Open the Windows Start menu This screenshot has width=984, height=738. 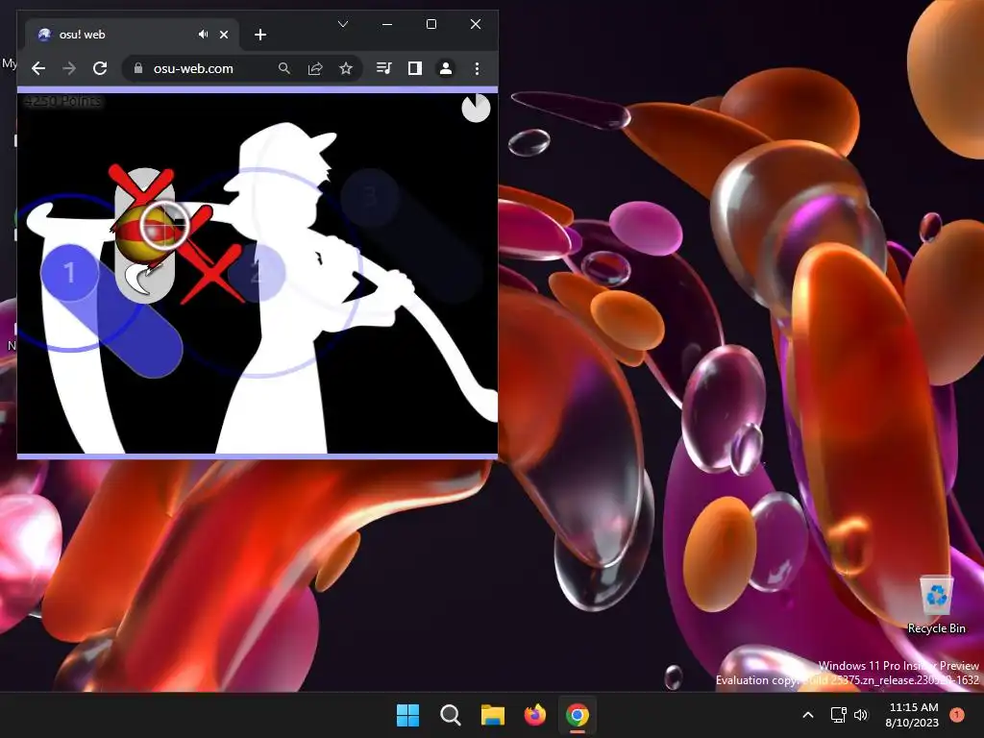click(407, 715)
